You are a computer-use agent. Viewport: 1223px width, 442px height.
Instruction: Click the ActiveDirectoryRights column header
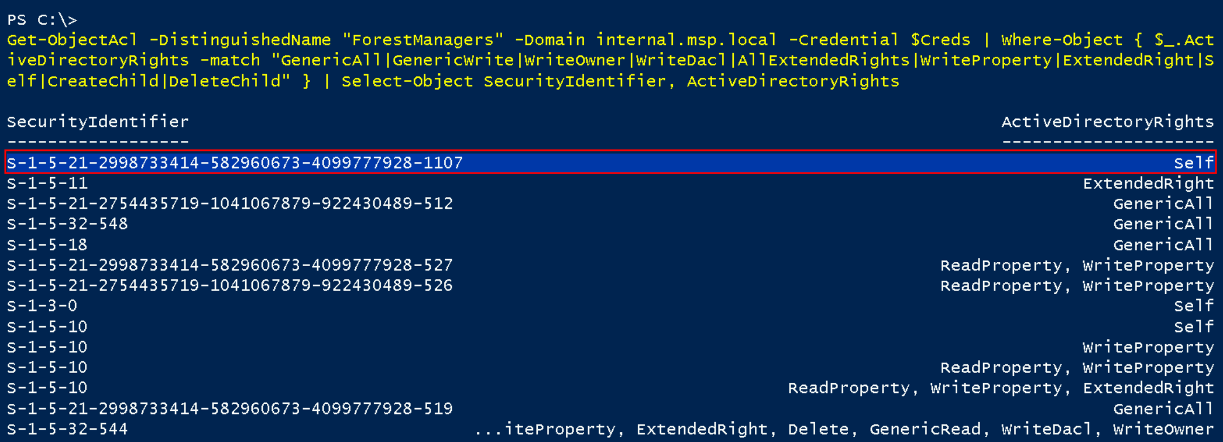click(x=1107, y=122)
